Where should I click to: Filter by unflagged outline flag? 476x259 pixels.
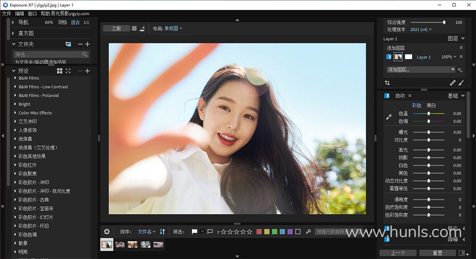(x=210, y=232)
